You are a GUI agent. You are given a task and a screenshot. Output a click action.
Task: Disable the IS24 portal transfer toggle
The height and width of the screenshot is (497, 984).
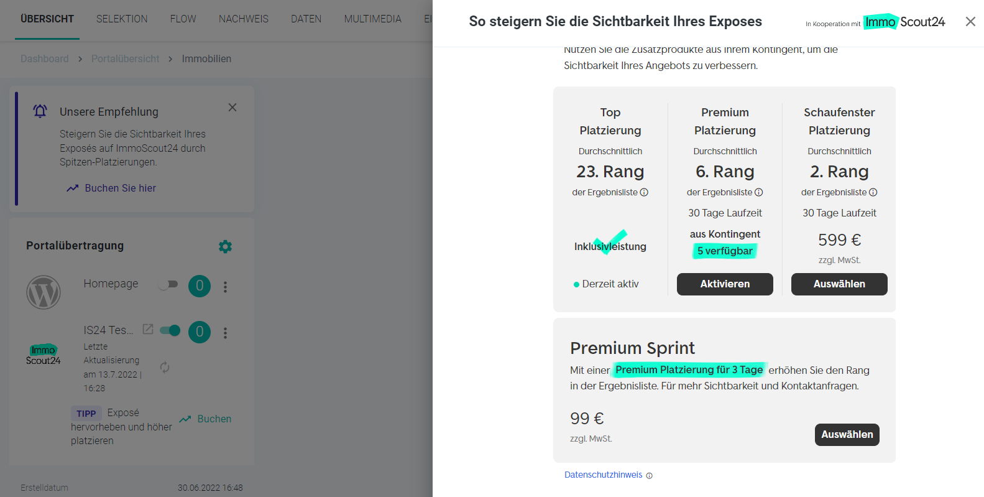tap(170, 330)
